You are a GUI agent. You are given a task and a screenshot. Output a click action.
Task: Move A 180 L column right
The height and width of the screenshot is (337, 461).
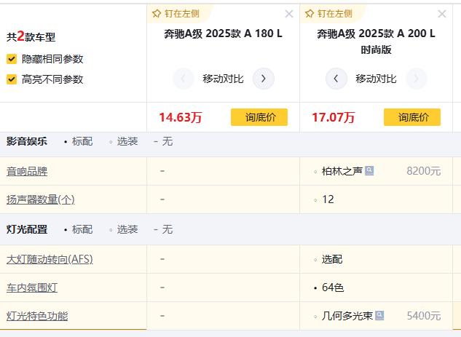pos(264,79)
